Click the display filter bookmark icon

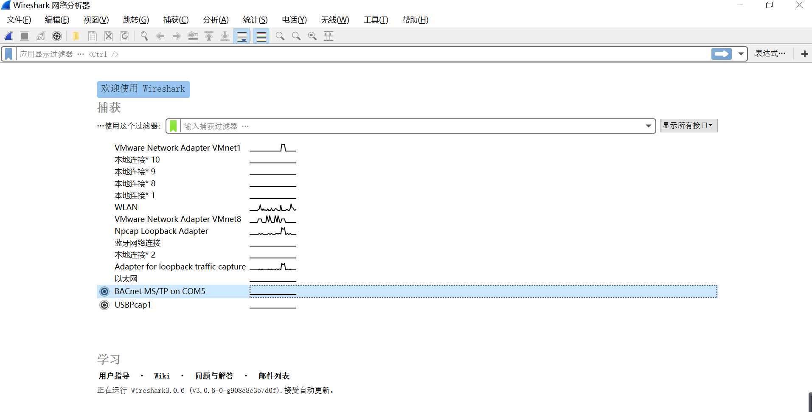click(8, 54)
